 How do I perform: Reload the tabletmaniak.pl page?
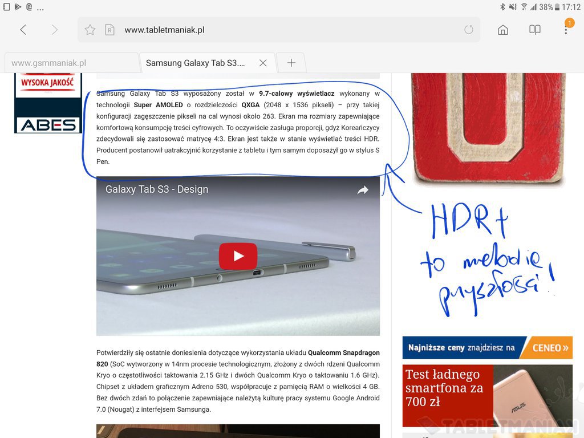469,30
